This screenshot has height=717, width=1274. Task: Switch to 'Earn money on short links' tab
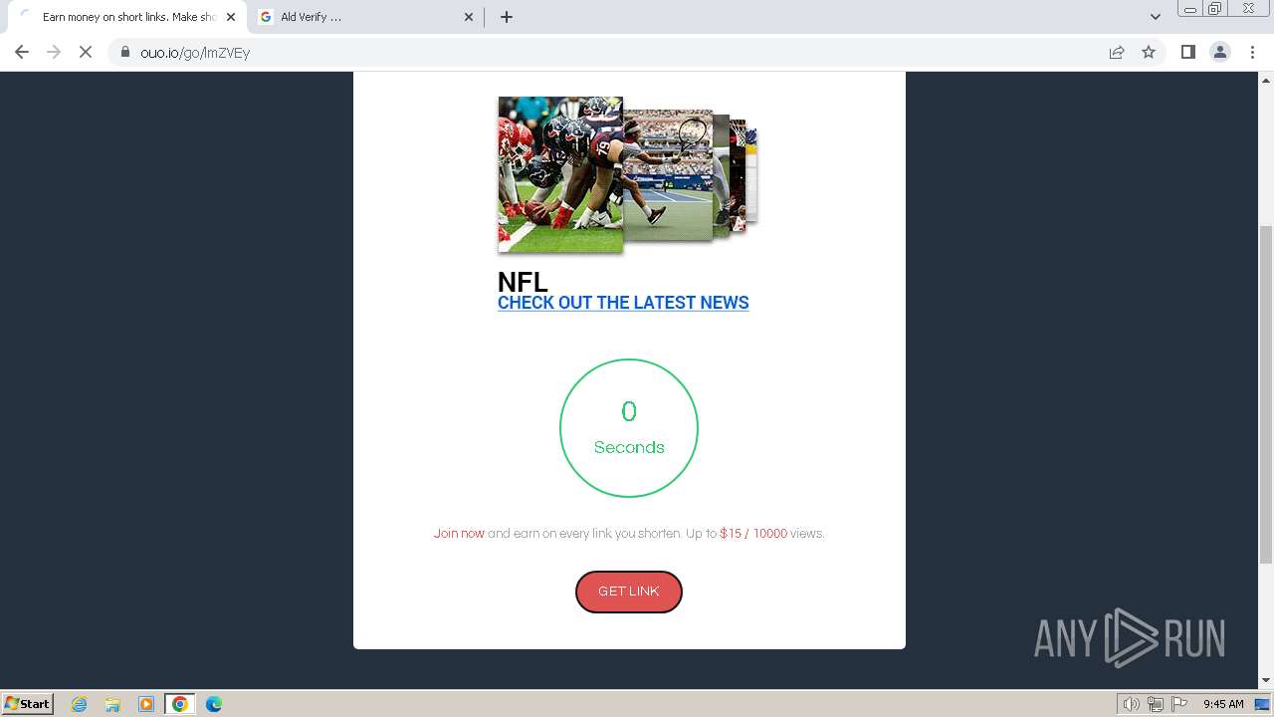click(127, 17)
